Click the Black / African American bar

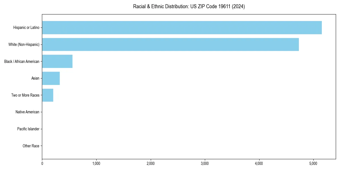[57, 61]
